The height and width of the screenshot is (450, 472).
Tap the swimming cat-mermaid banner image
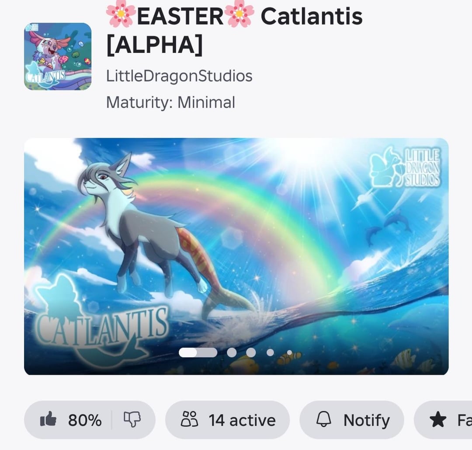click(x=236, y=256)
